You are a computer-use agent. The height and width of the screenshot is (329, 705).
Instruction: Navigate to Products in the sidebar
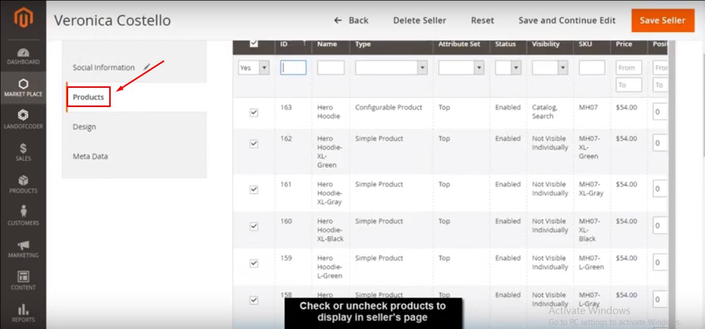click(x=23, y=185)
